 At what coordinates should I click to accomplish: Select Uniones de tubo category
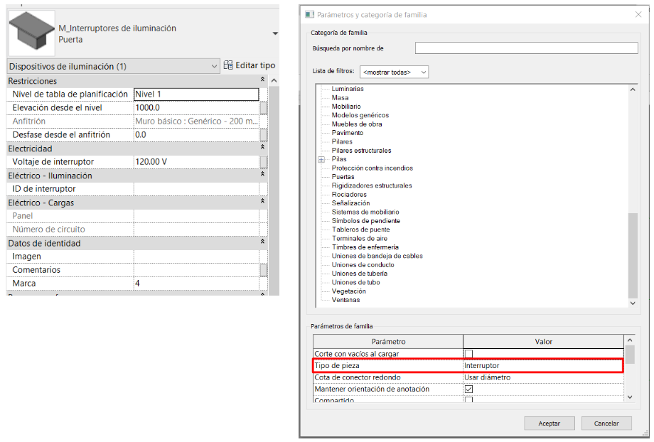tap(355, 282)
